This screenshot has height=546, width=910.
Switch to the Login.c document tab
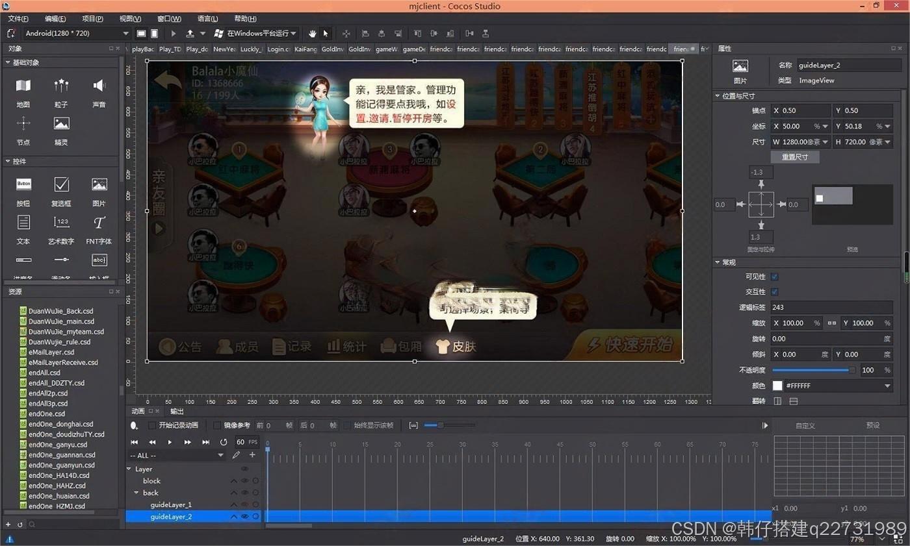(x=278, y=49)
